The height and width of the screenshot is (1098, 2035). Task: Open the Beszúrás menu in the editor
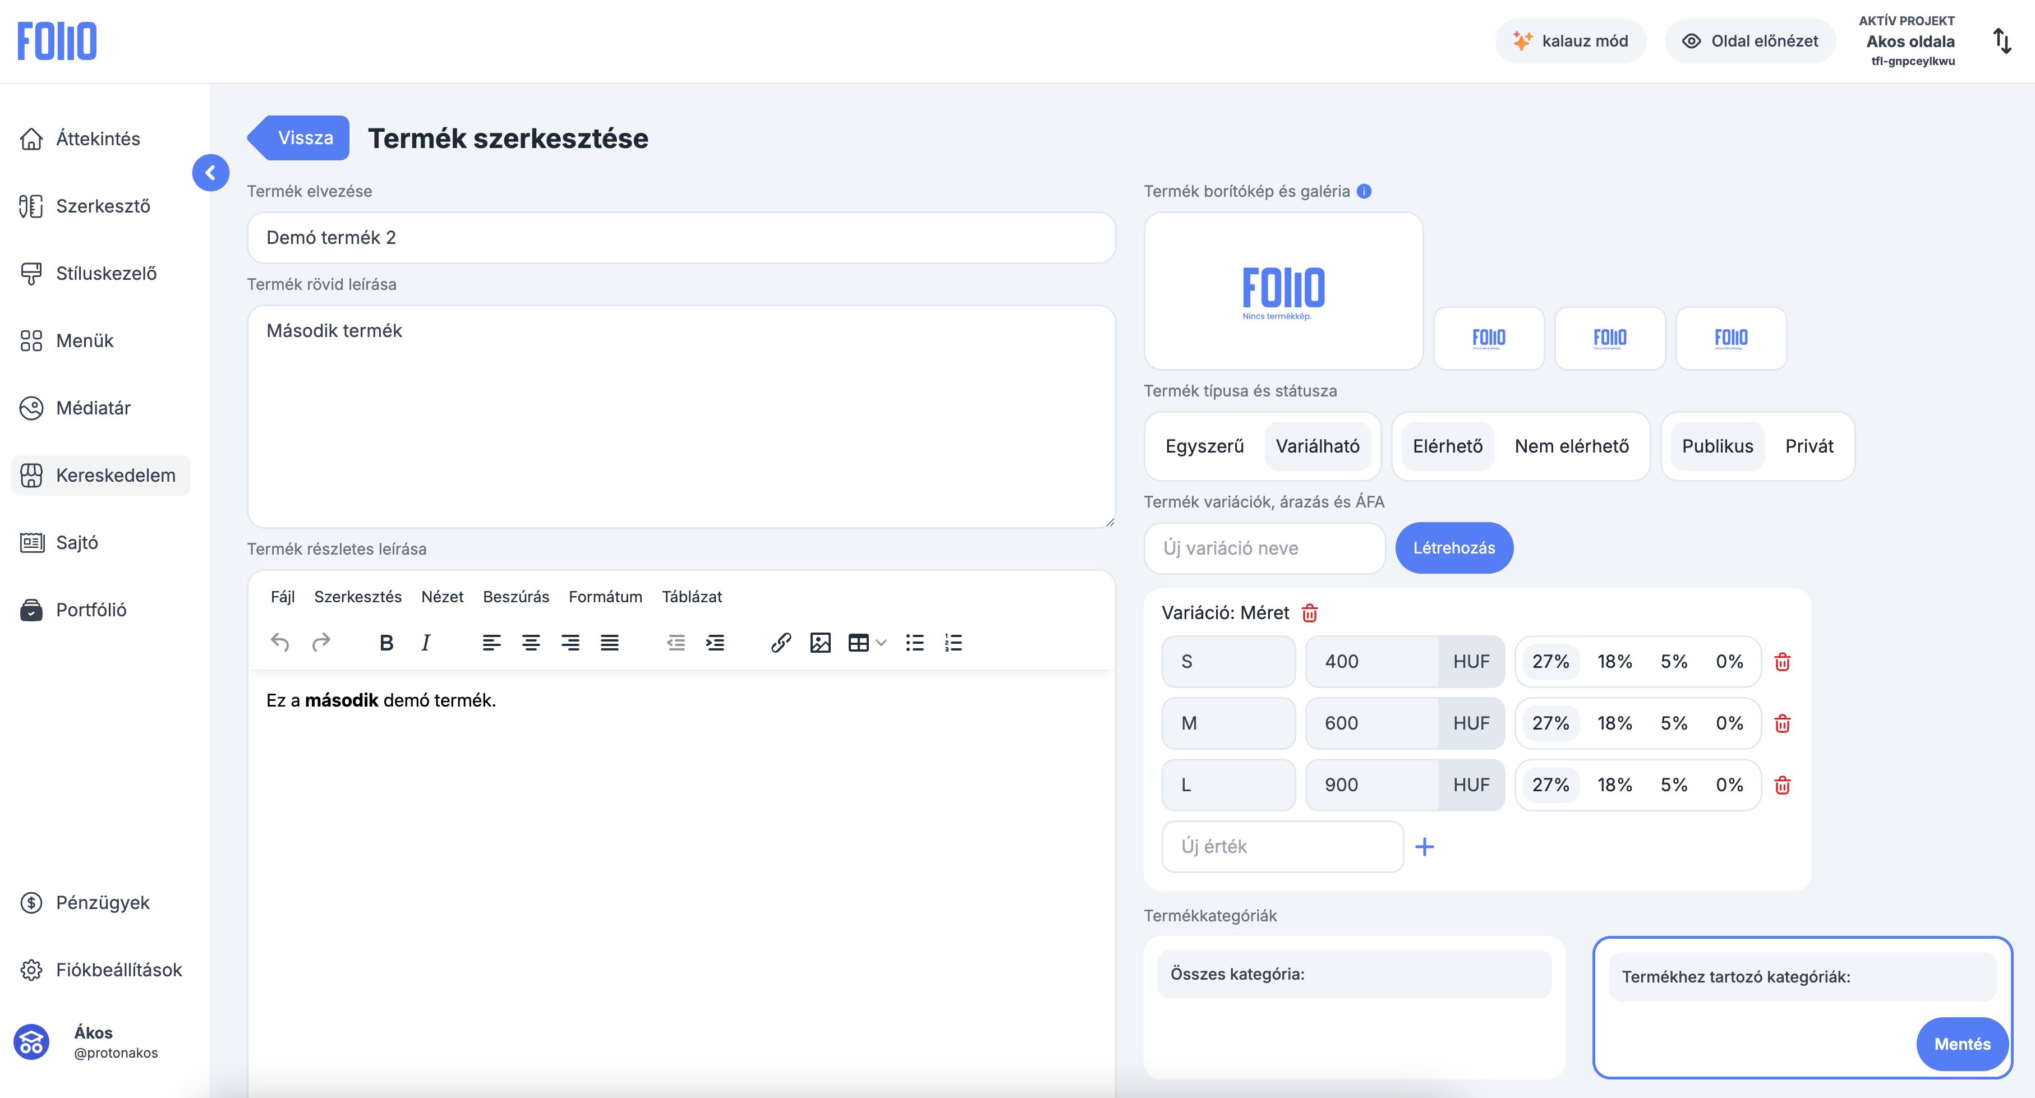pyautogui.click(x=516, y=597)
